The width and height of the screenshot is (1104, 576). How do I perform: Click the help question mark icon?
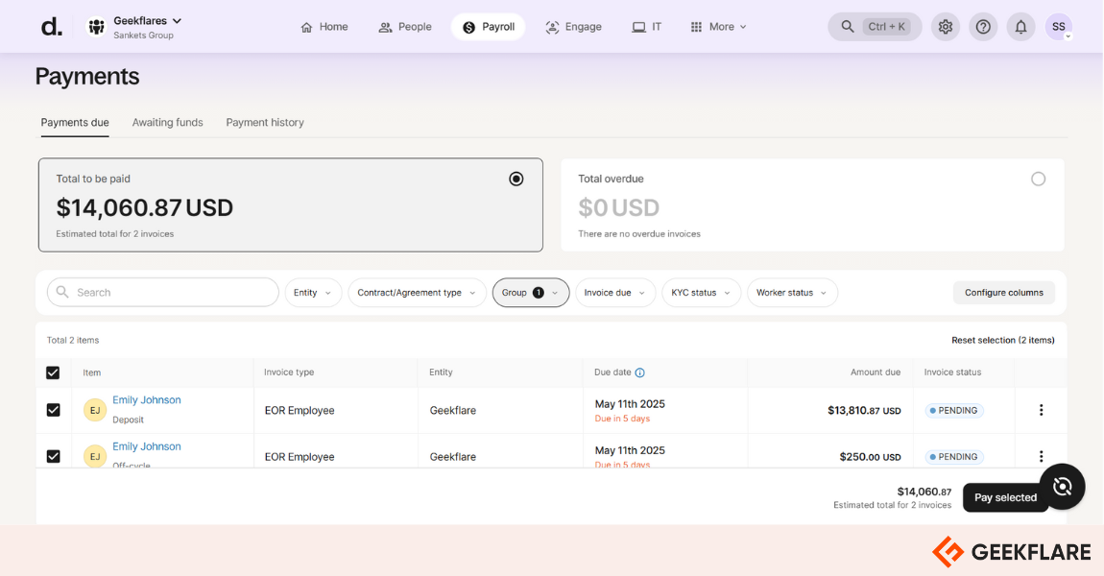[x=983, y=27]
